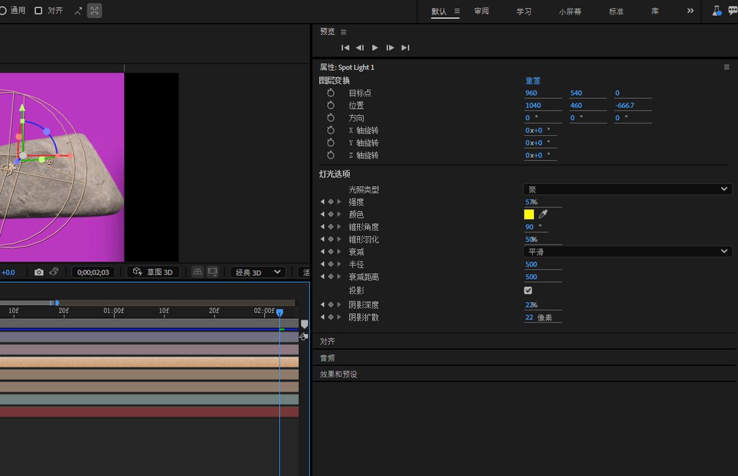
Task: Jump to first frame in the preview controls
Action: pos(346,48)
